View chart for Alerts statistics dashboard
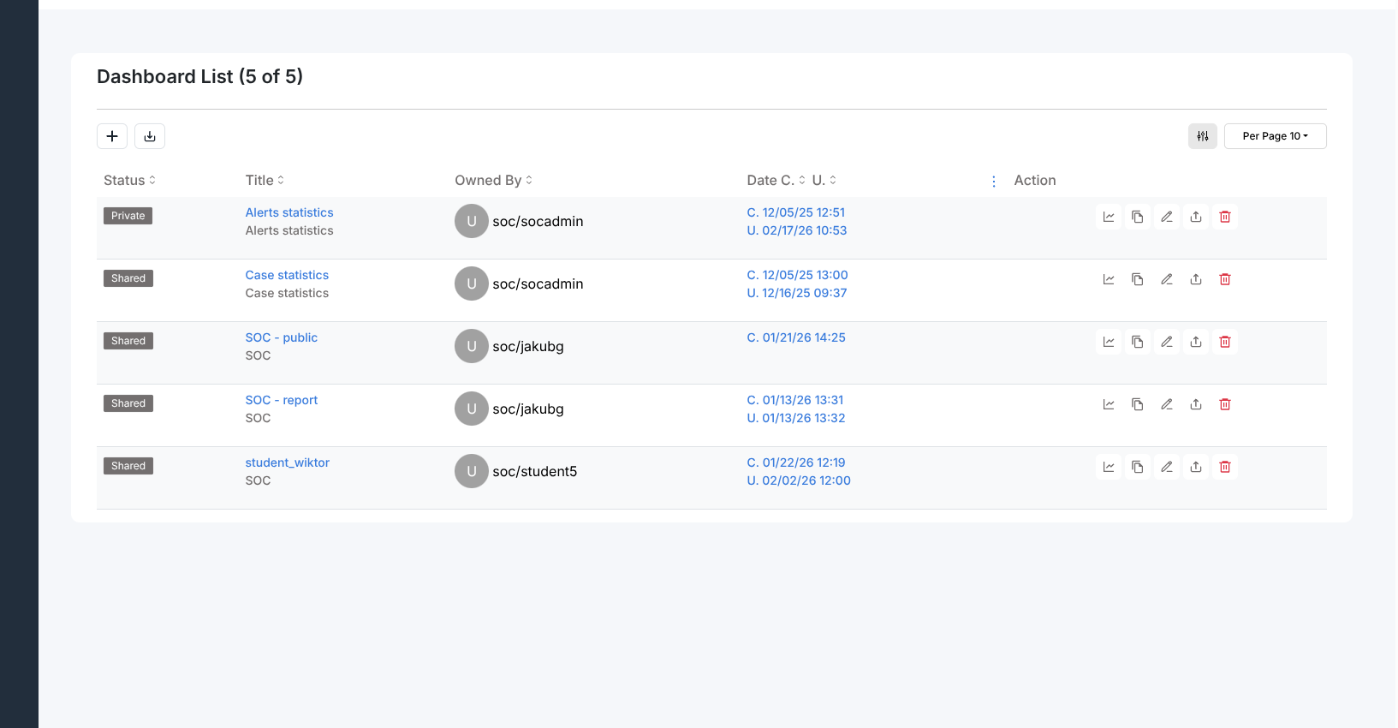 (x=1109, y=217)
